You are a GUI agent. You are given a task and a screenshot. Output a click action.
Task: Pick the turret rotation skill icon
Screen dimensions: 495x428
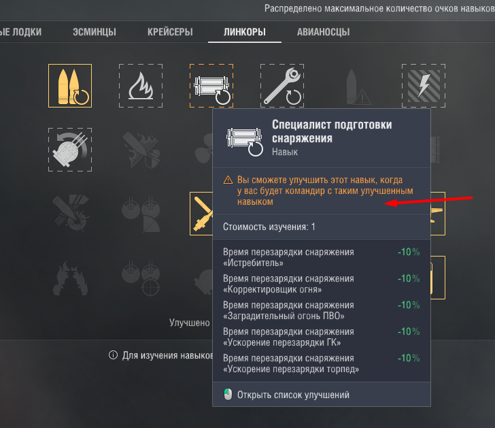(70, 150)
